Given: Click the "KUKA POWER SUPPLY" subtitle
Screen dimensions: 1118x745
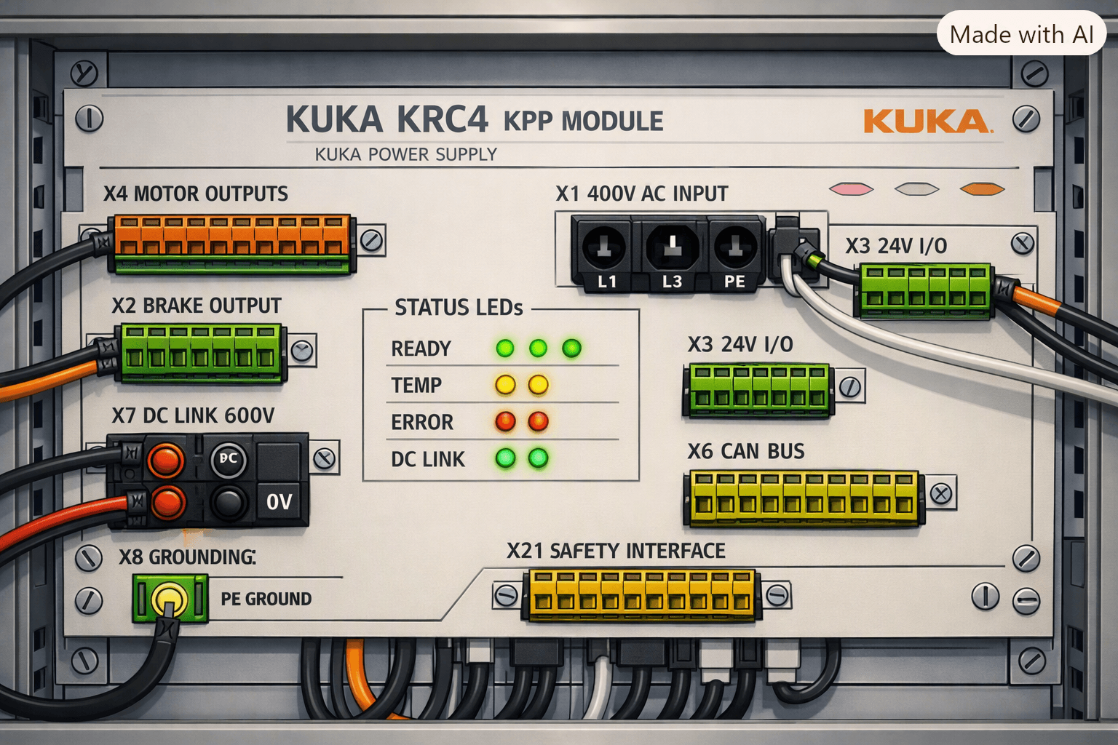Looking at the screenshot, I should [406, 154].
